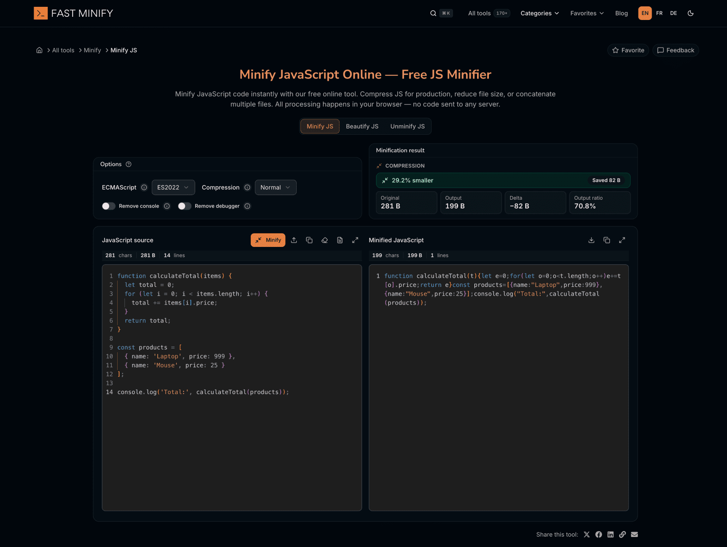
Task: Open the ECMAScript ES2022 dropdown
Action: 173,187
